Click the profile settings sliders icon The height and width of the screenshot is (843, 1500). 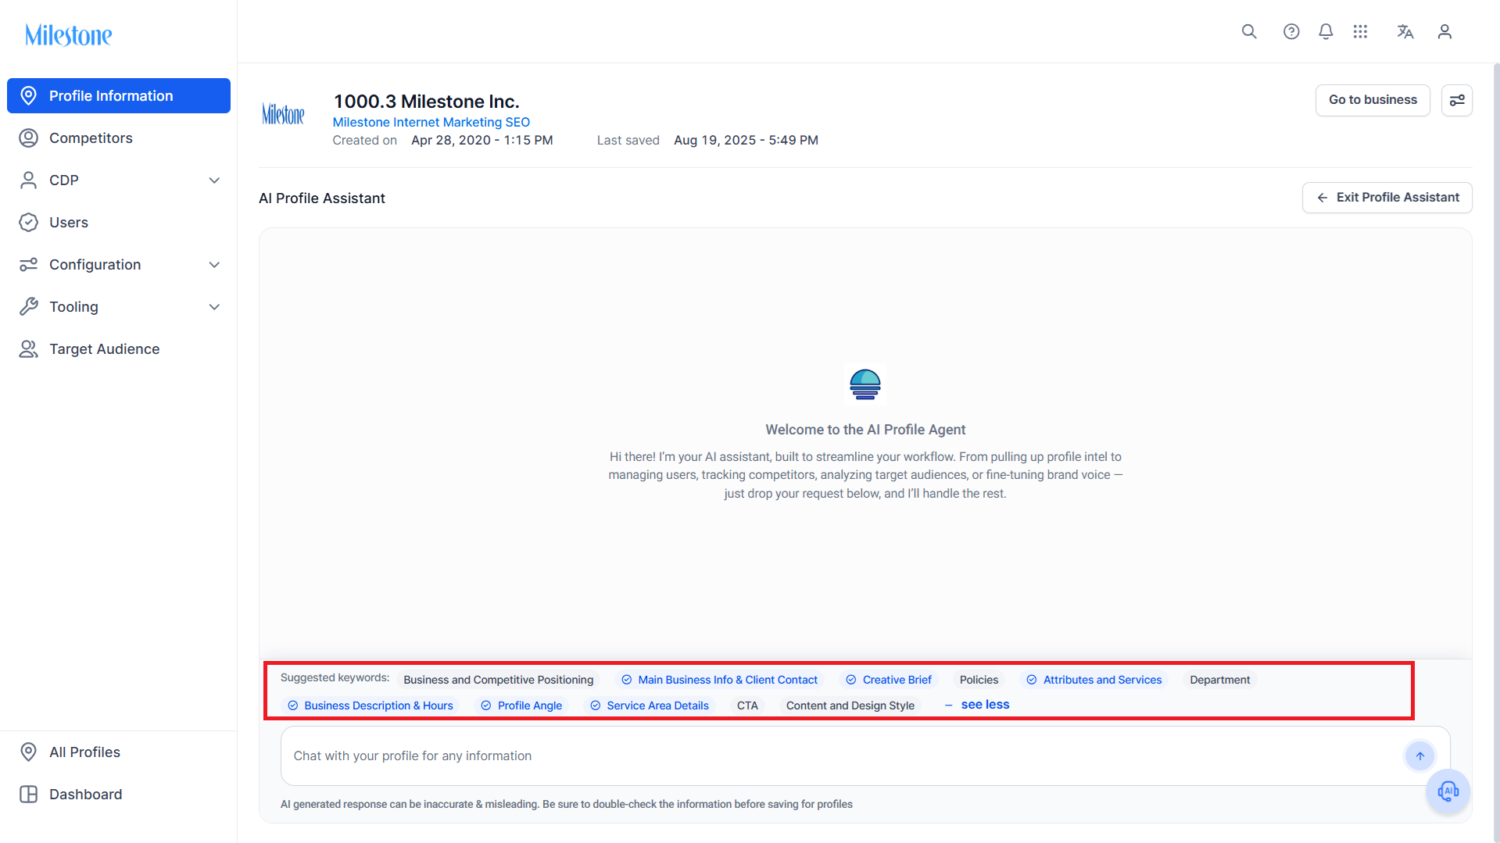coord(1457,100)
